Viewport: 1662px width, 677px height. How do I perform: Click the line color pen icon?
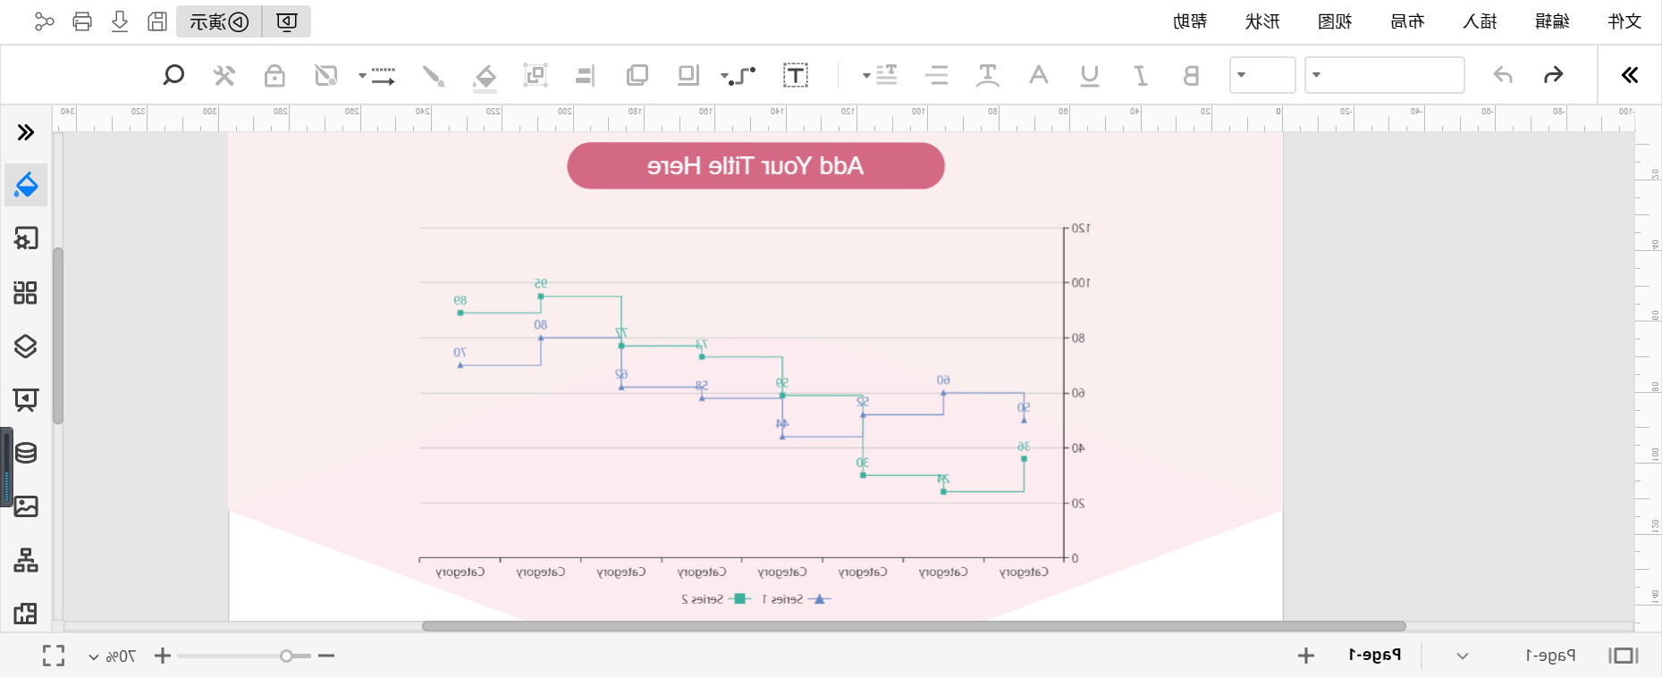(434, 75)
